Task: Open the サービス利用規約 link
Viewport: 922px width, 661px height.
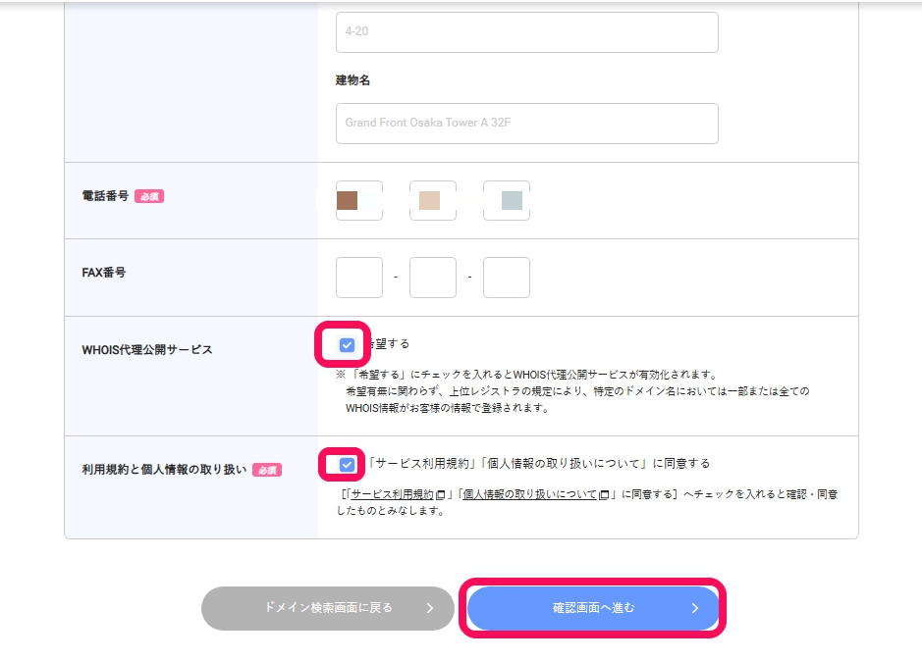Action: click(391, 494)
